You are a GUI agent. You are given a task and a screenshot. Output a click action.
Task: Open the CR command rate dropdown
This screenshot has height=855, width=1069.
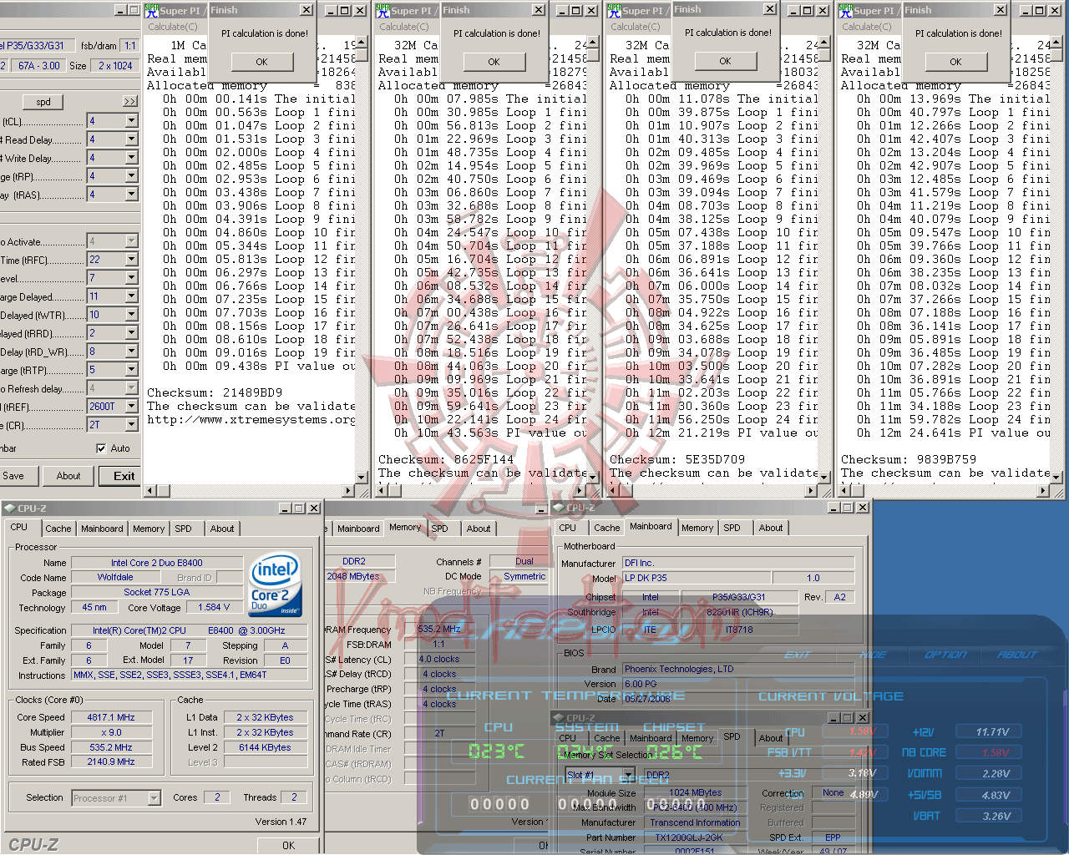(131, 425)
